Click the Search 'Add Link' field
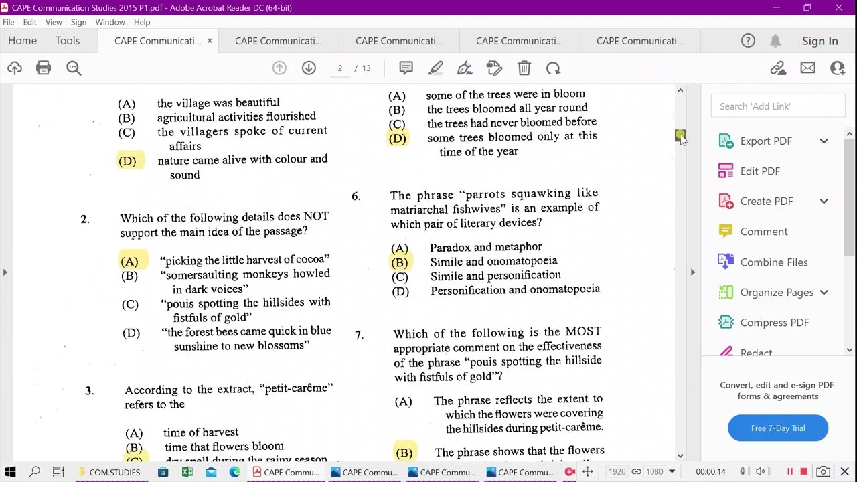This screenshot has height=482, width=857. 778,106
